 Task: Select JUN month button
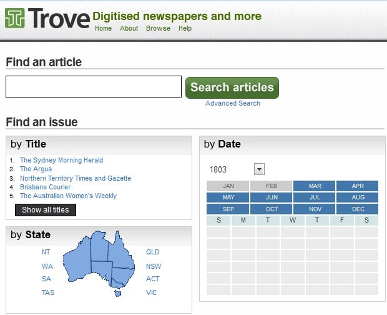(x=272, y=197)
